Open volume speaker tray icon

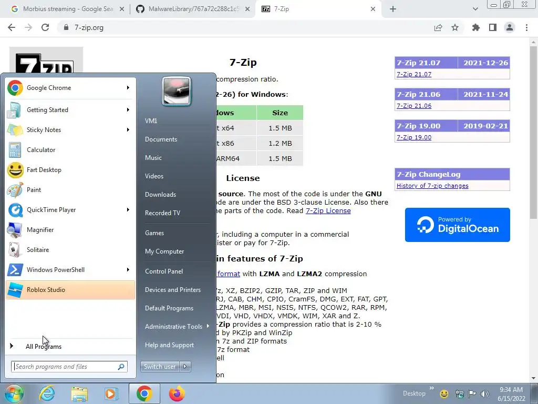coord(484,394)
